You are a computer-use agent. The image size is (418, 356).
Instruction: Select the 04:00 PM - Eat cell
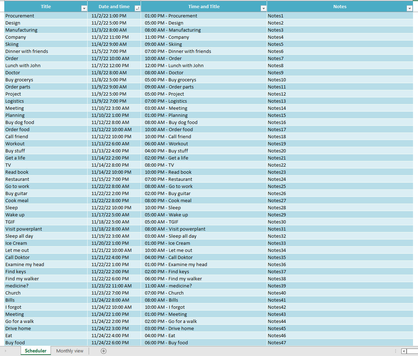(x=204, y=335)
